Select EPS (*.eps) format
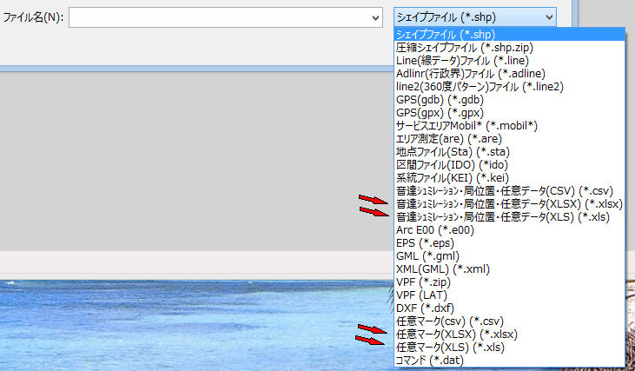 pyautogui.click(x=425, y=243)
